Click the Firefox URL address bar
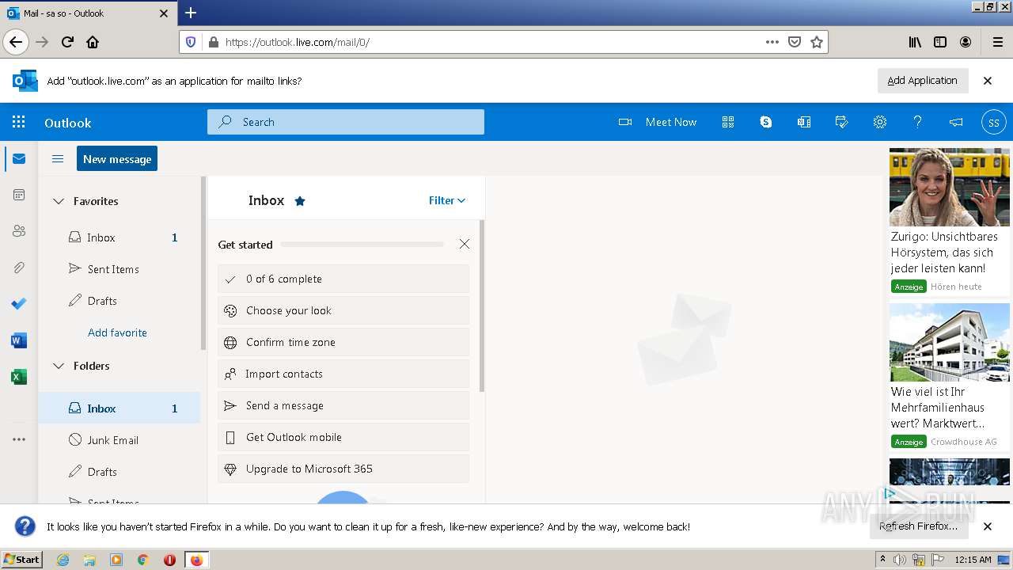 coord(491,42)
